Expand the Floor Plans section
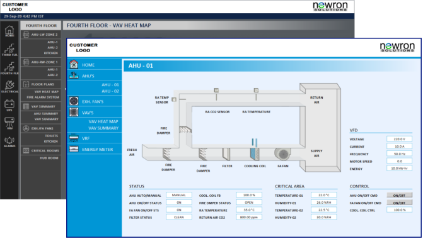 pyautogui.click(x=41, y=84)
